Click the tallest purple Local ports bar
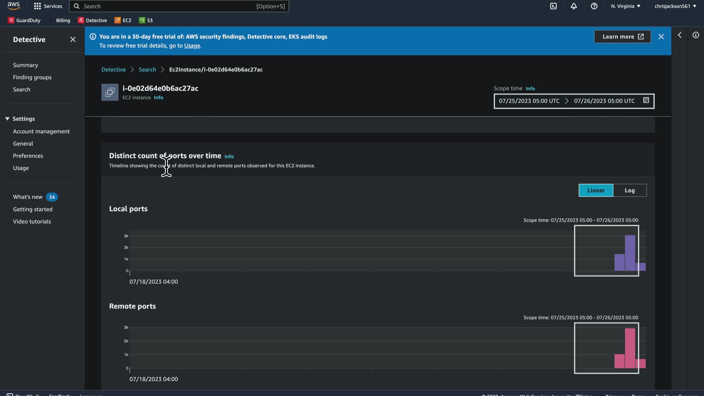This screenshot has height=396, width=704. pyautogui.click(x=630, y=253)
